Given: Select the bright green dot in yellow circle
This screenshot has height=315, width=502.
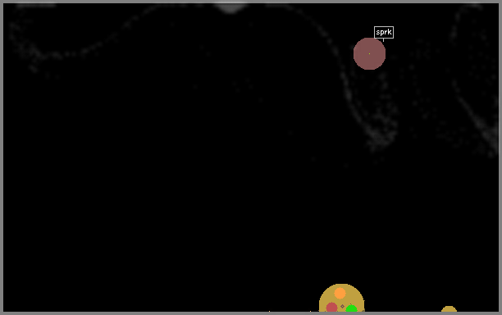Looking at the screenshot, I should (352, 308).
